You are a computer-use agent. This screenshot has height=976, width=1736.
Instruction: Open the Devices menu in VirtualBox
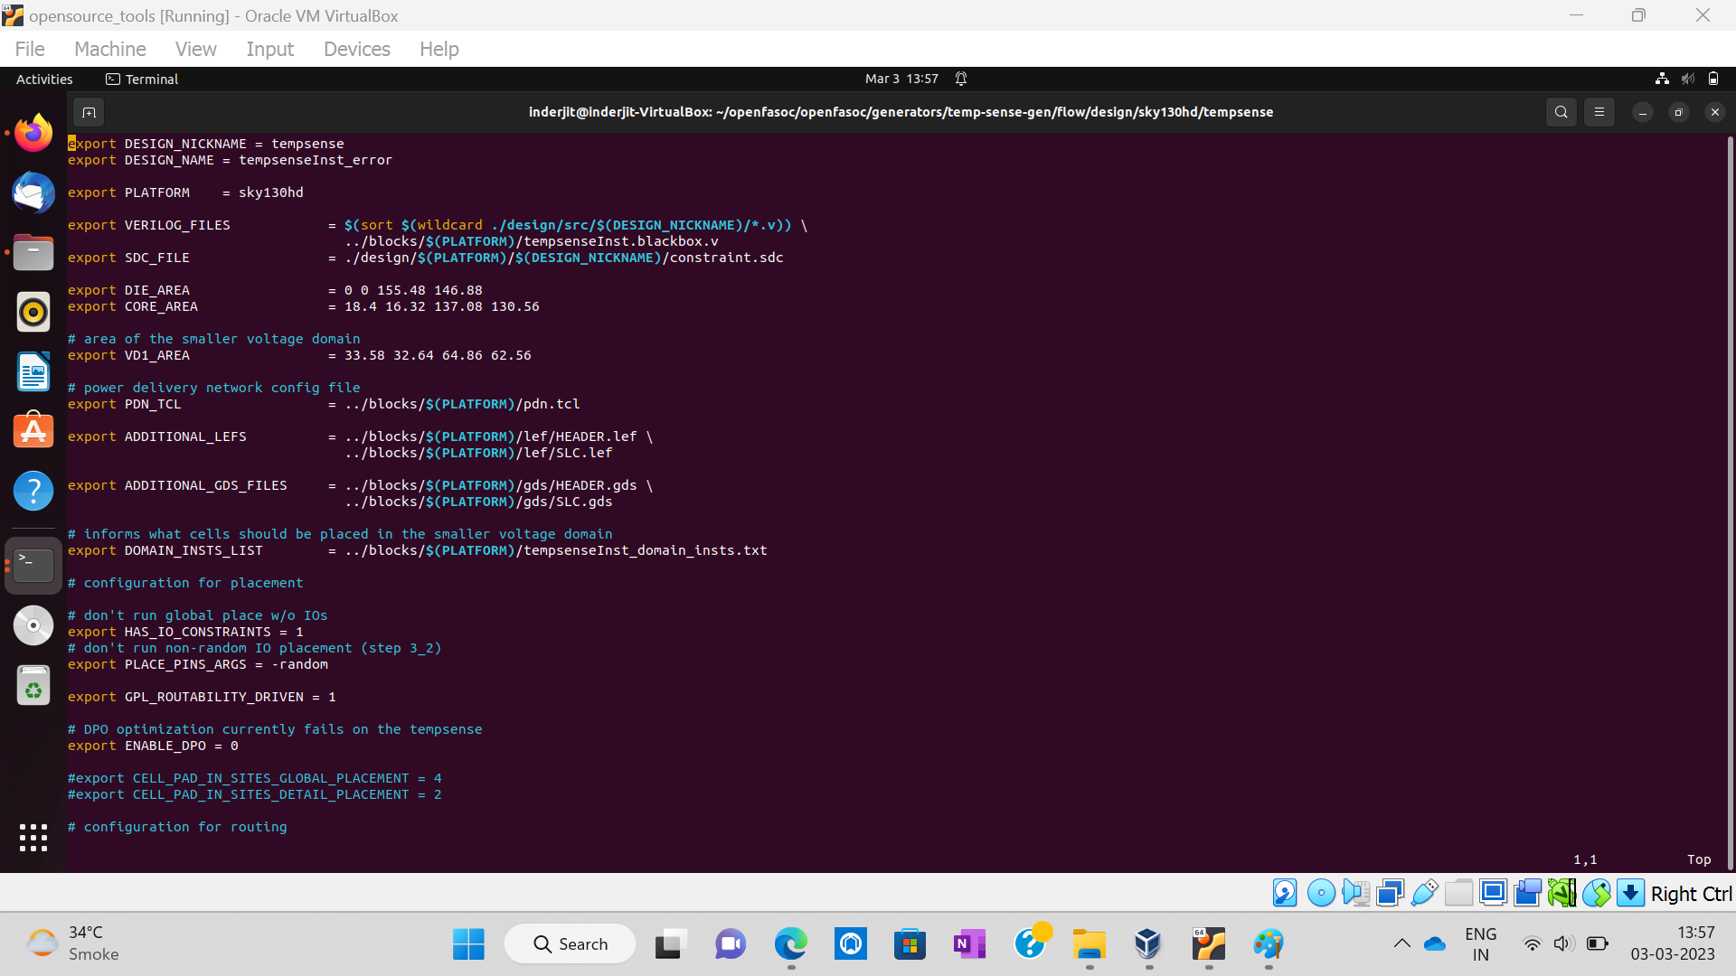point(356,49)
